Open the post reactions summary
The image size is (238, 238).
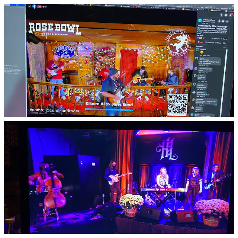[x=201, y=38]
